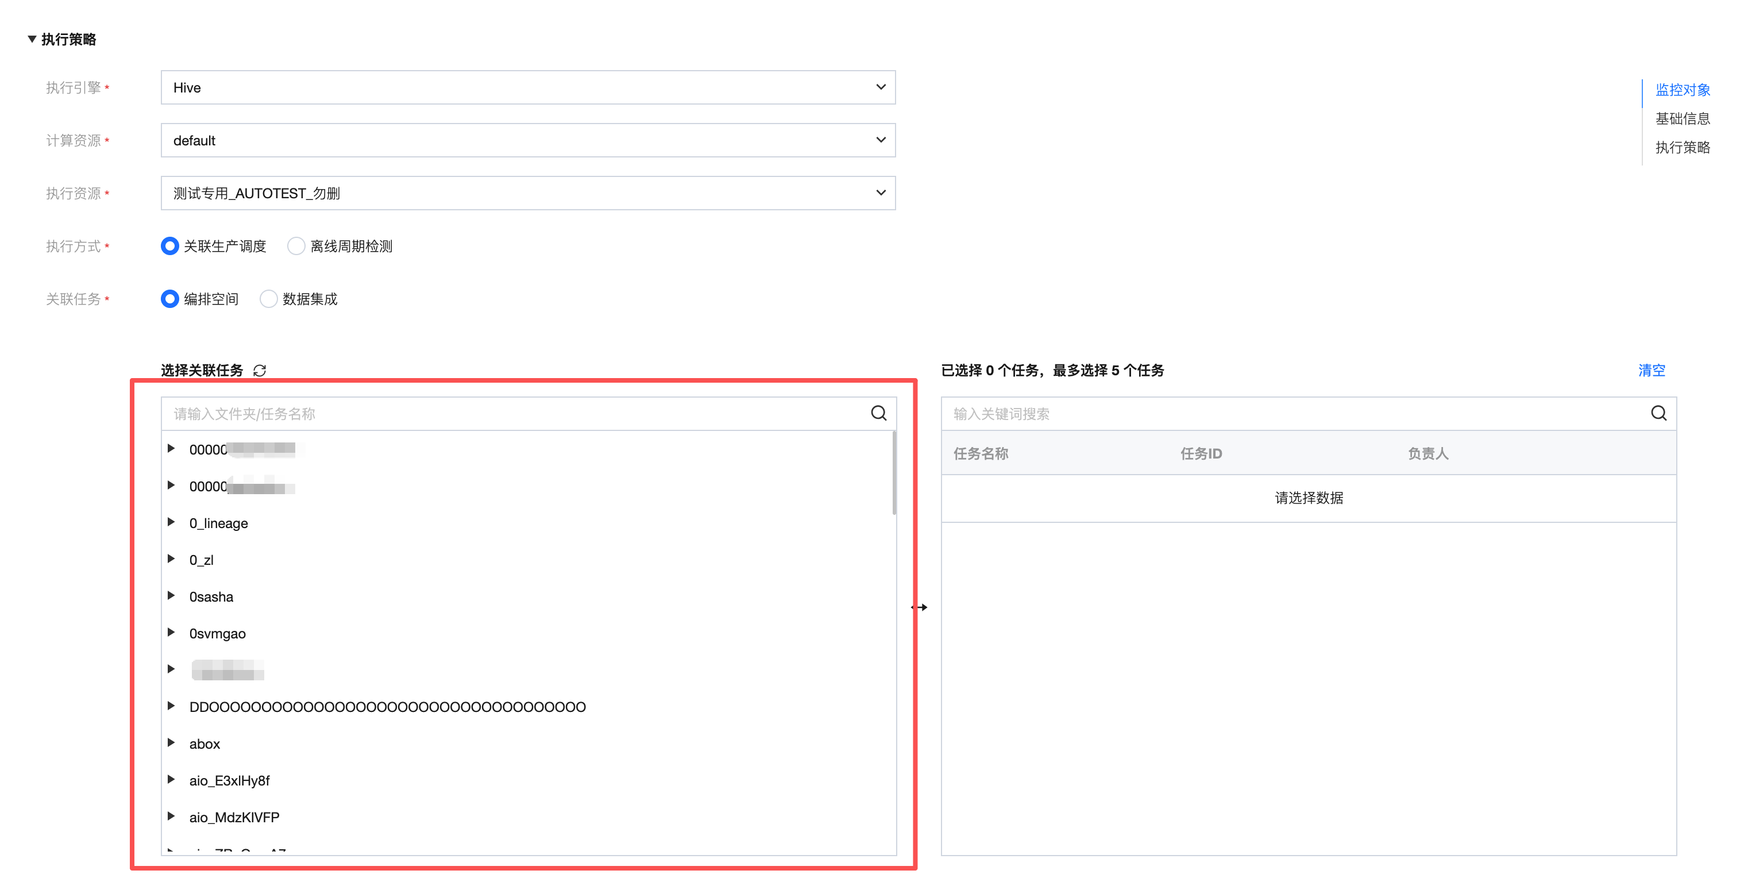Expand the abox folder arrow
1744x878 pixels.
(x=171, y=743)
